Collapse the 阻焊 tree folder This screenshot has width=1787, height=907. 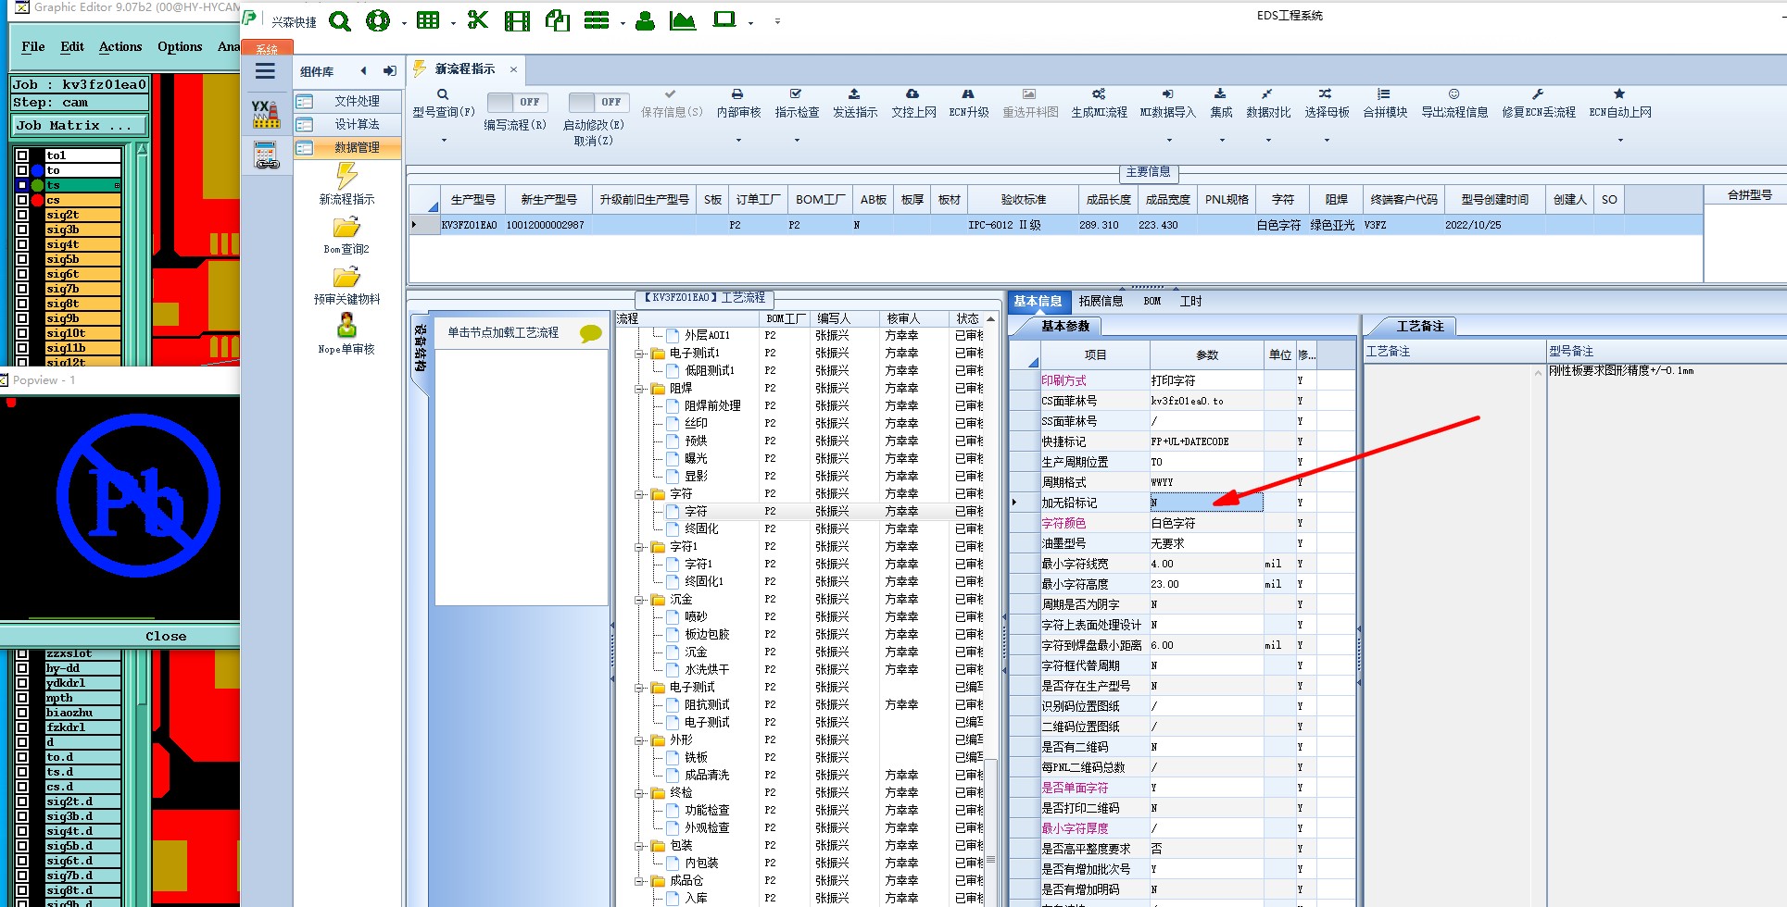pyautogui.click(x=638, y=389)
